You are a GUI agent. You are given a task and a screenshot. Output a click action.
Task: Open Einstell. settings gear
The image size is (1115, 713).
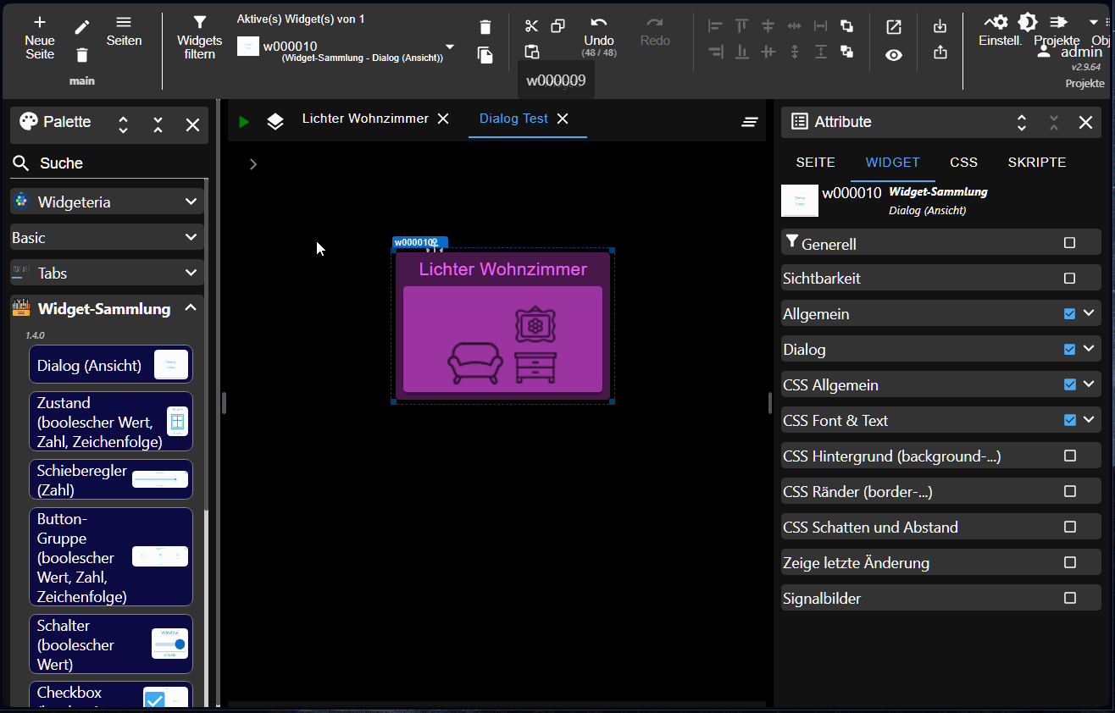(1000, 22)
